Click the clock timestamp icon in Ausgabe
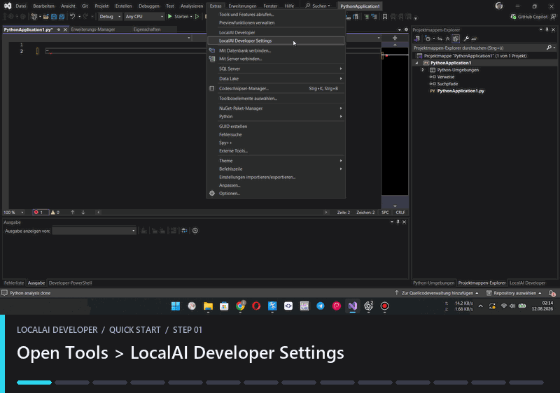560x393 pixels. coord(195,231)
